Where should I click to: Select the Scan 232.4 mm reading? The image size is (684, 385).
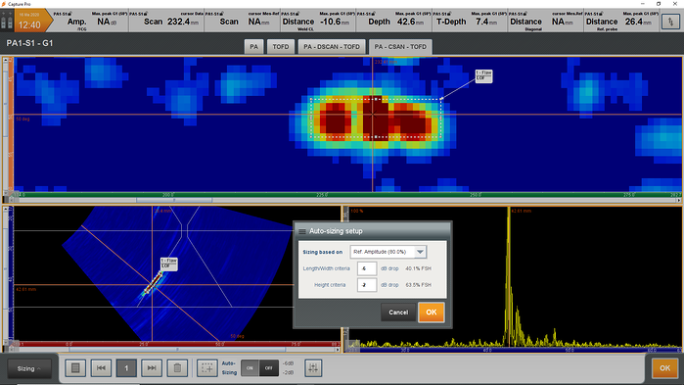(x=166, y=22)
